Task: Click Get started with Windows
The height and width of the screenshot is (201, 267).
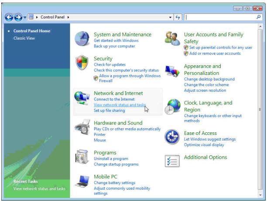Action: point(116,40)
